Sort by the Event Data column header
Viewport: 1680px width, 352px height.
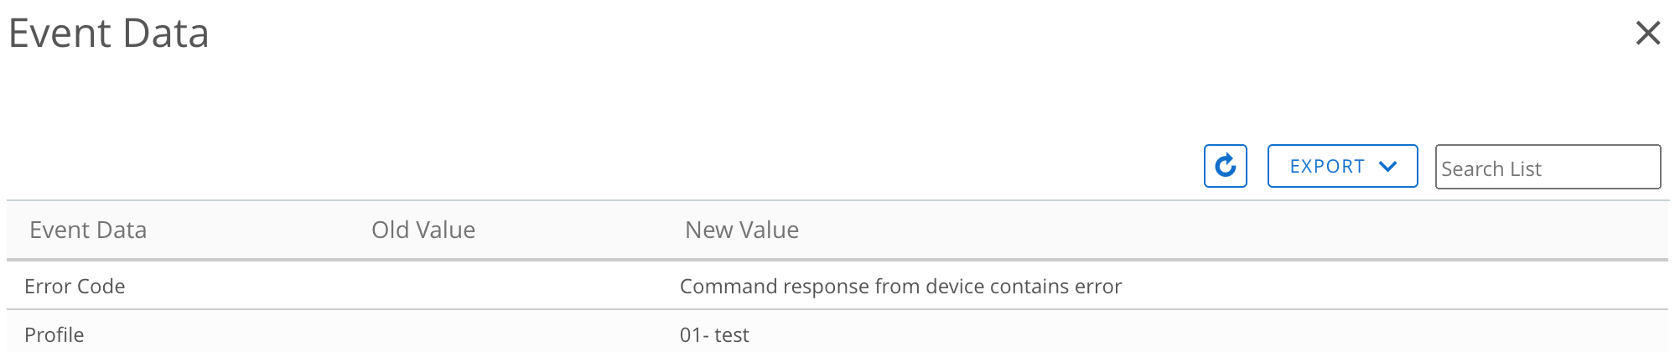pyautogui.click(x=88, y=230)
